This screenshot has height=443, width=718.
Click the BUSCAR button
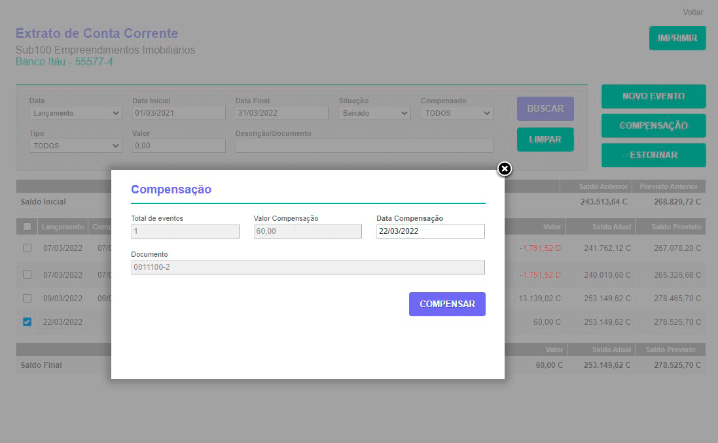(x=545, y=108)
